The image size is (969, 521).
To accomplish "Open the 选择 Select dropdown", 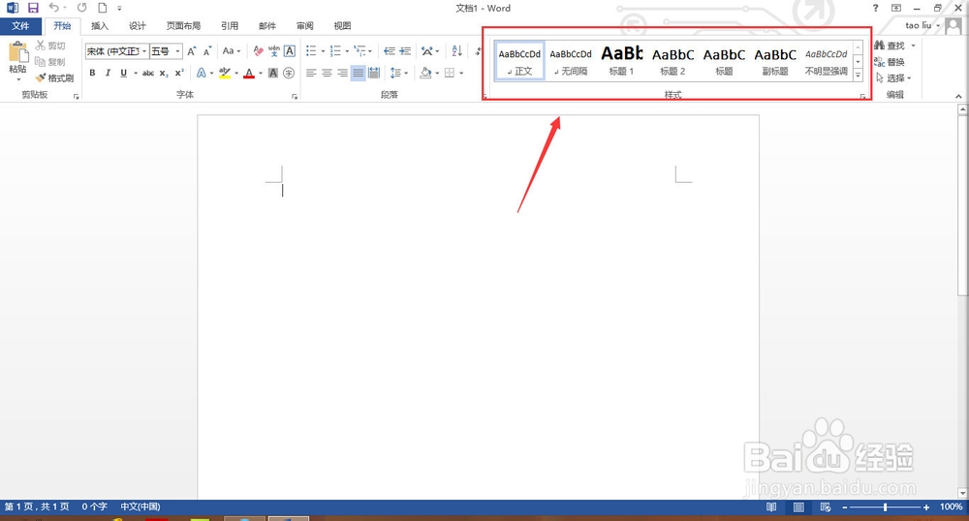I will pyautogui.click(x=894, y=77).
